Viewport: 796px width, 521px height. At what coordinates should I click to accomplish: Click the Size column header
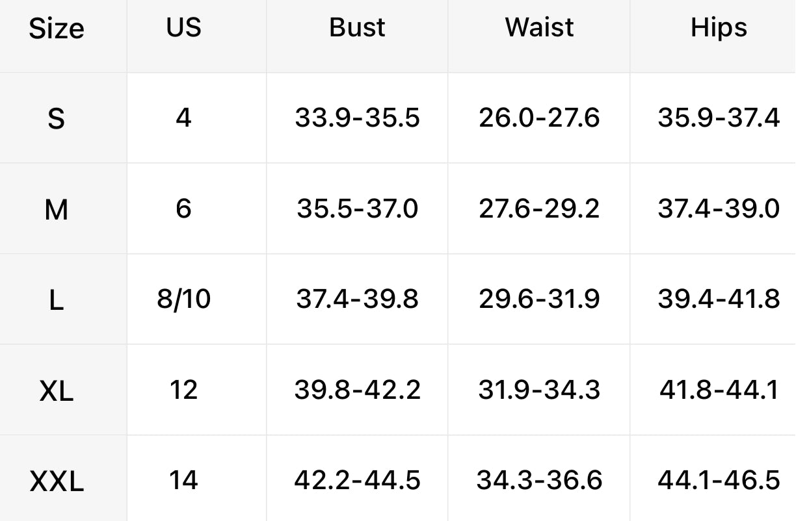coord(57,29)
